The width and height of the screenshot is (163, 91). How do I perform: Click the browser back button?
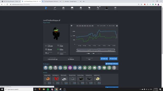(x=2, y=5)
